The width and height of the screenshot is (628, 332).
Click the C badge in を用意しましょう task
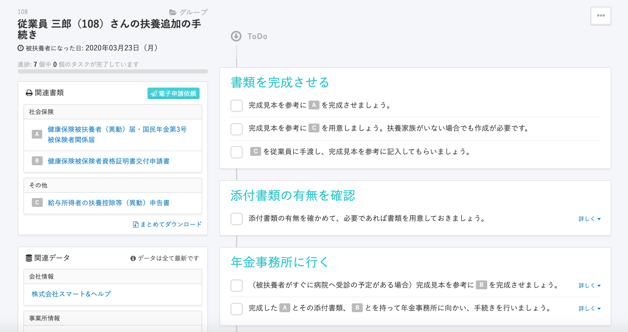tap(314, 128)
